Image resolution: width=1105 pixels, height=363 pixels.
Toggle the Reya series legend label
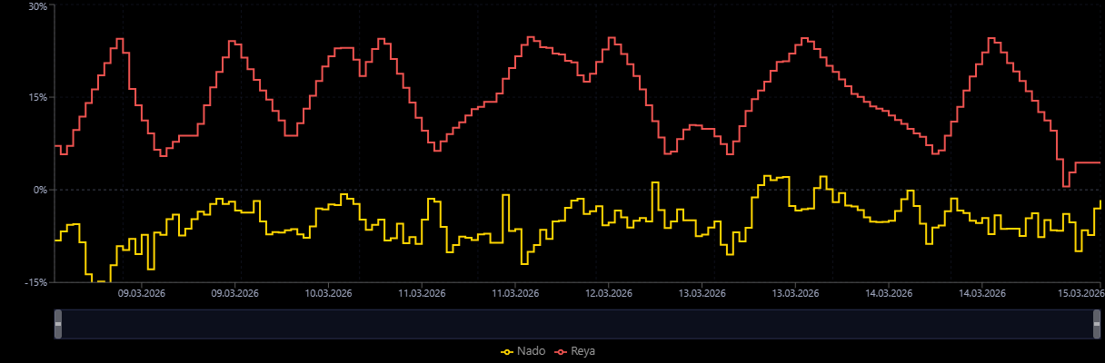point(583,351)
